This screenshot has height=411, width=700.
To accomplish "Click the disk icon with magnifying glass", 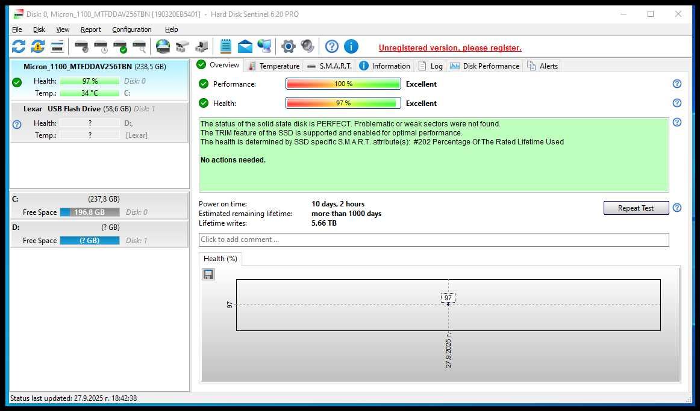I will [139, 46].
